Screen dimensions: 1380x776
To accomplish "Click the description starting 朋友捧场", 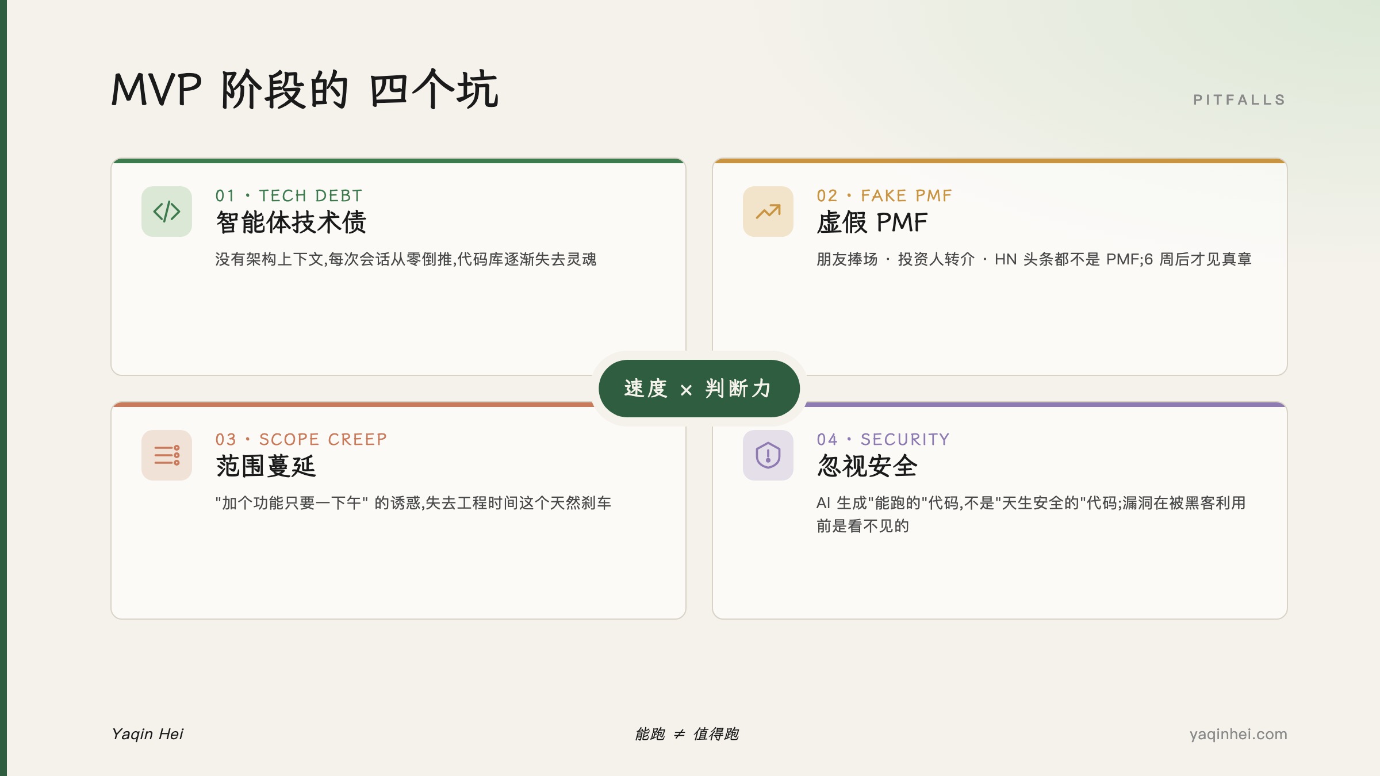I will pyautogui.click(x=1034, y=259).
